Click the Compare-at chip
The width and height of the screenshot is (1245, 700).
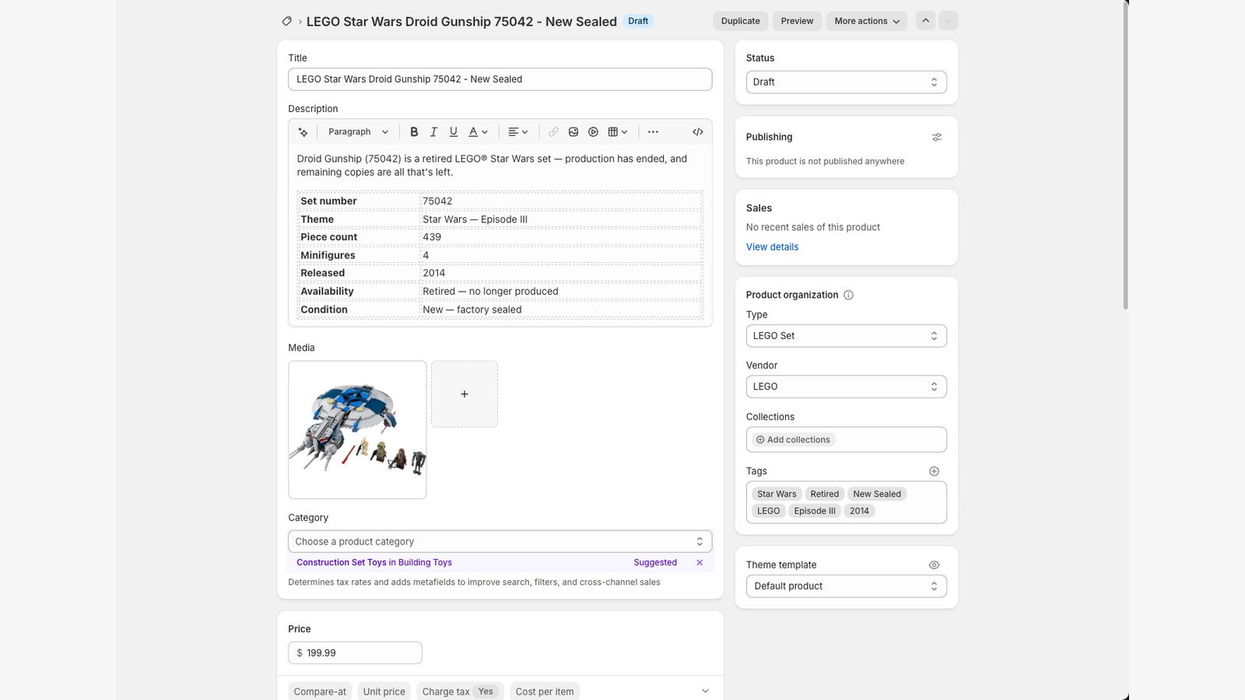point(320,691)
